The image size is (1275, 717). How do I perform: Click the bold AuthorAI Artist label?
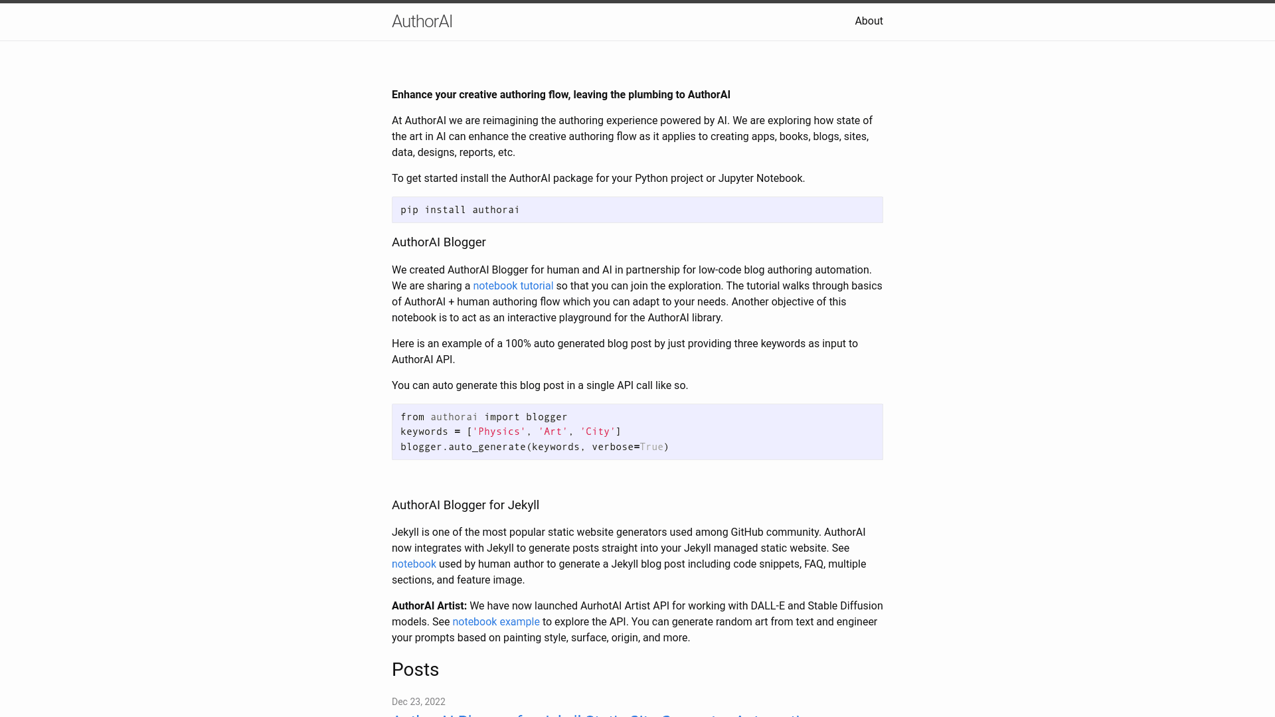[428, 605]
